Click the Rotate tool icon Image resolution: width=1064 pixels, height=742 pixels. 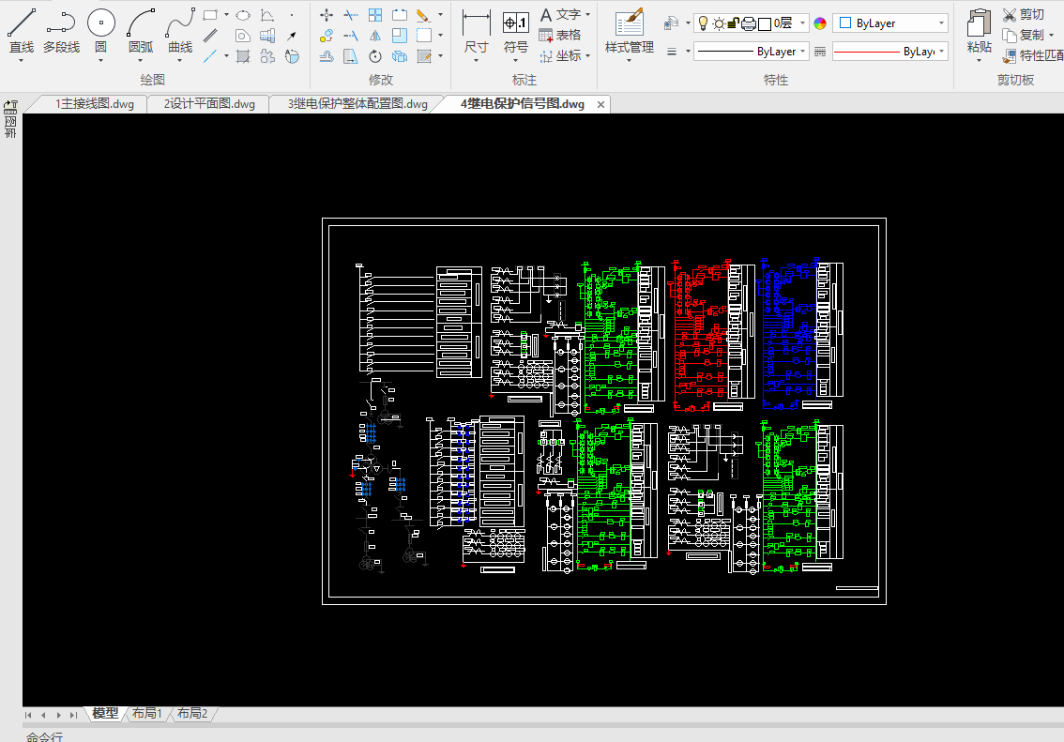coord(375,56)
